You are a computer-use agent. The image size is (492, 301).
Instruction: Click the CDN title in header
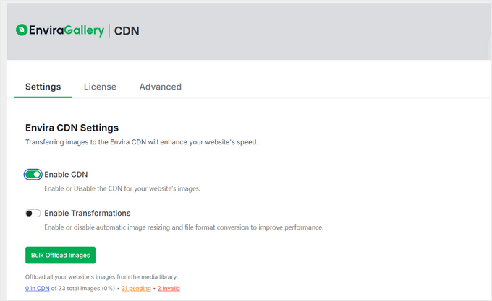(x=127, y=30)
